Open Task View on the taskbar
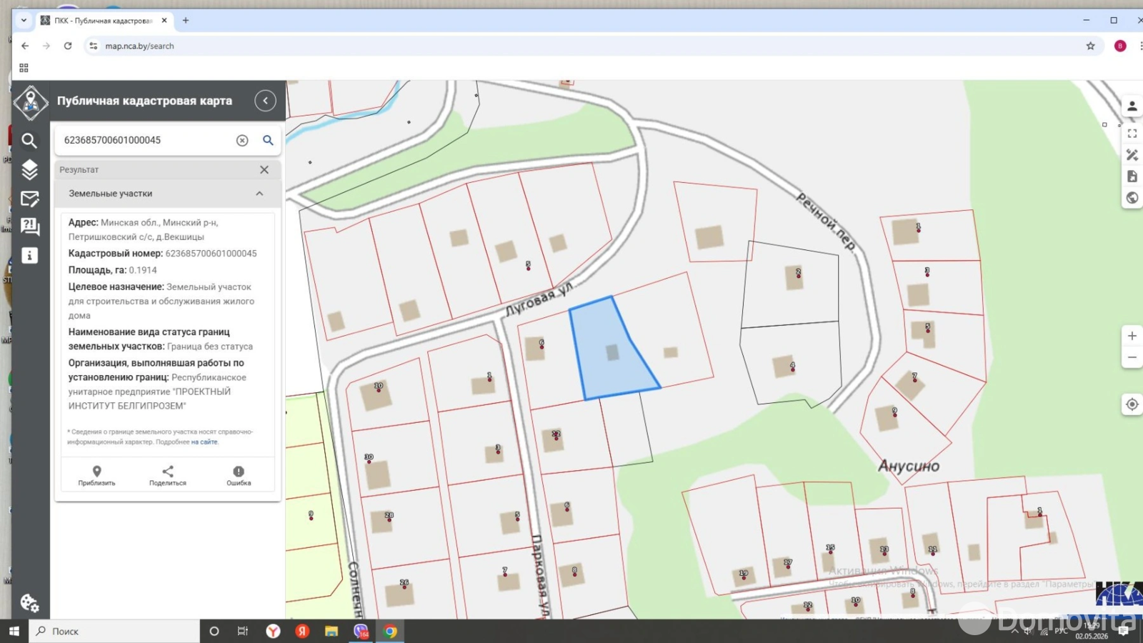 243,631
